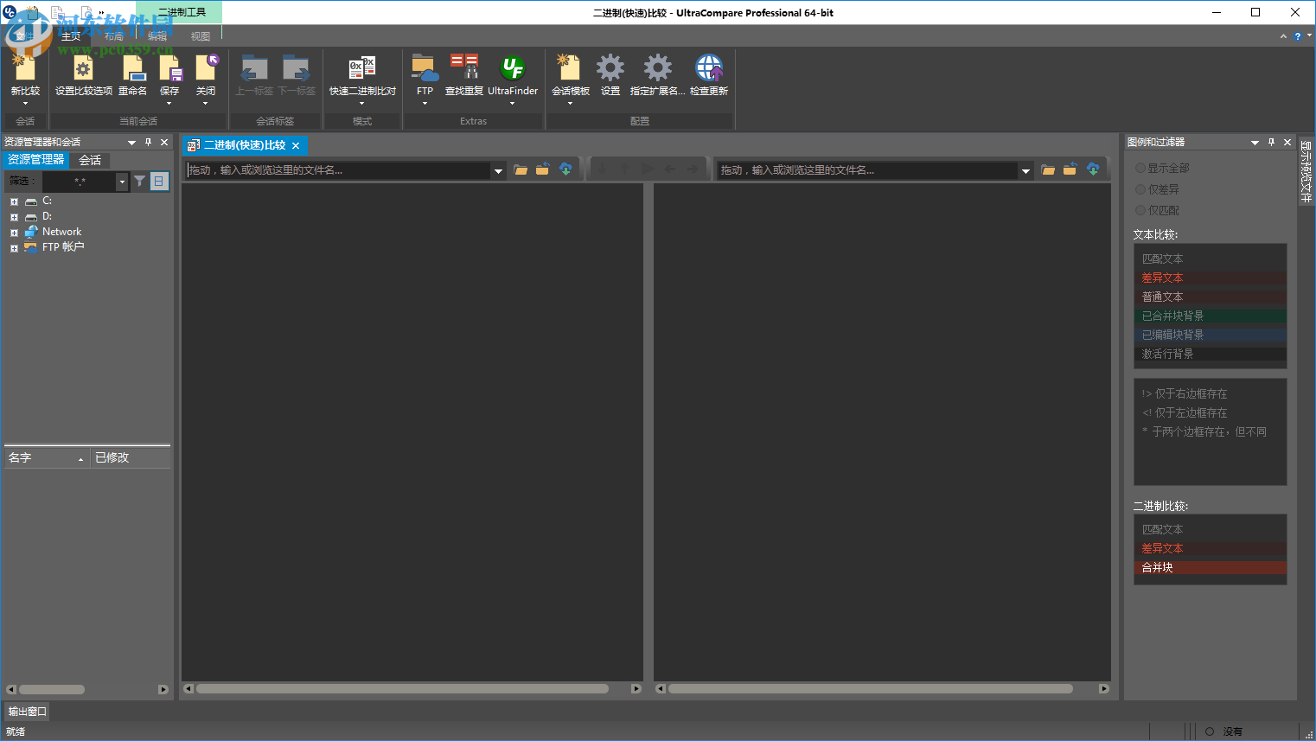Close the 资源管理器和会话 panel
1316x741 pixels.
164,142
